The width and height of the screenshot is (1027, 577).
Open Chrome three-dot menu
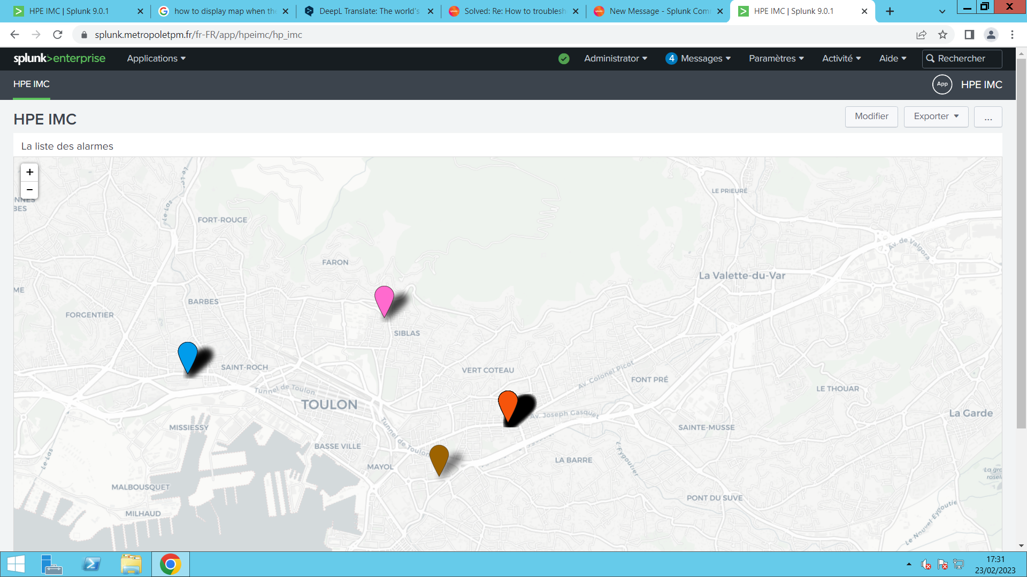tap(1012, 35)
